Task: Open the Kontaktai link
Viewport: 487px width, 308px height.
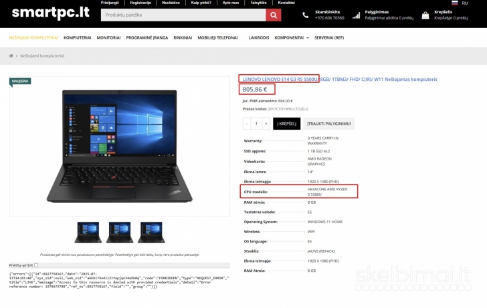Action: pyautogui.click(x=286, y=3)
